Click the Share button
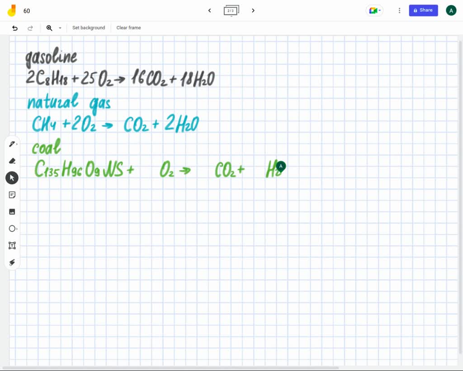The width and height of the screenshot is (463, 371). pyautogui.click(x=423, y=10)
